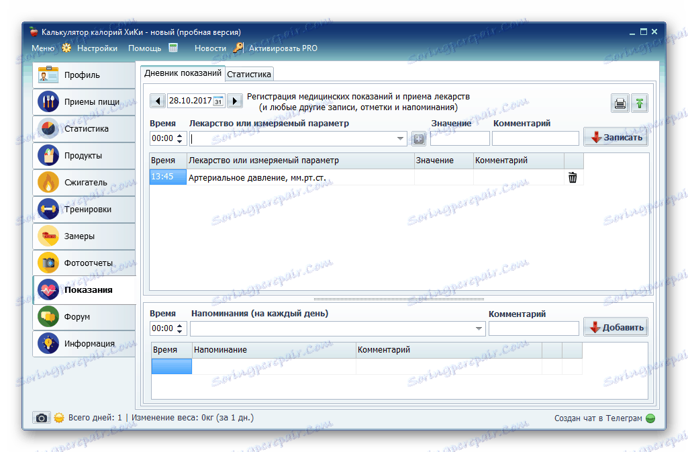The image size is (688, 452).
Task: Adjust the upper Время time stepper
Action: click(x=179, y=138)
